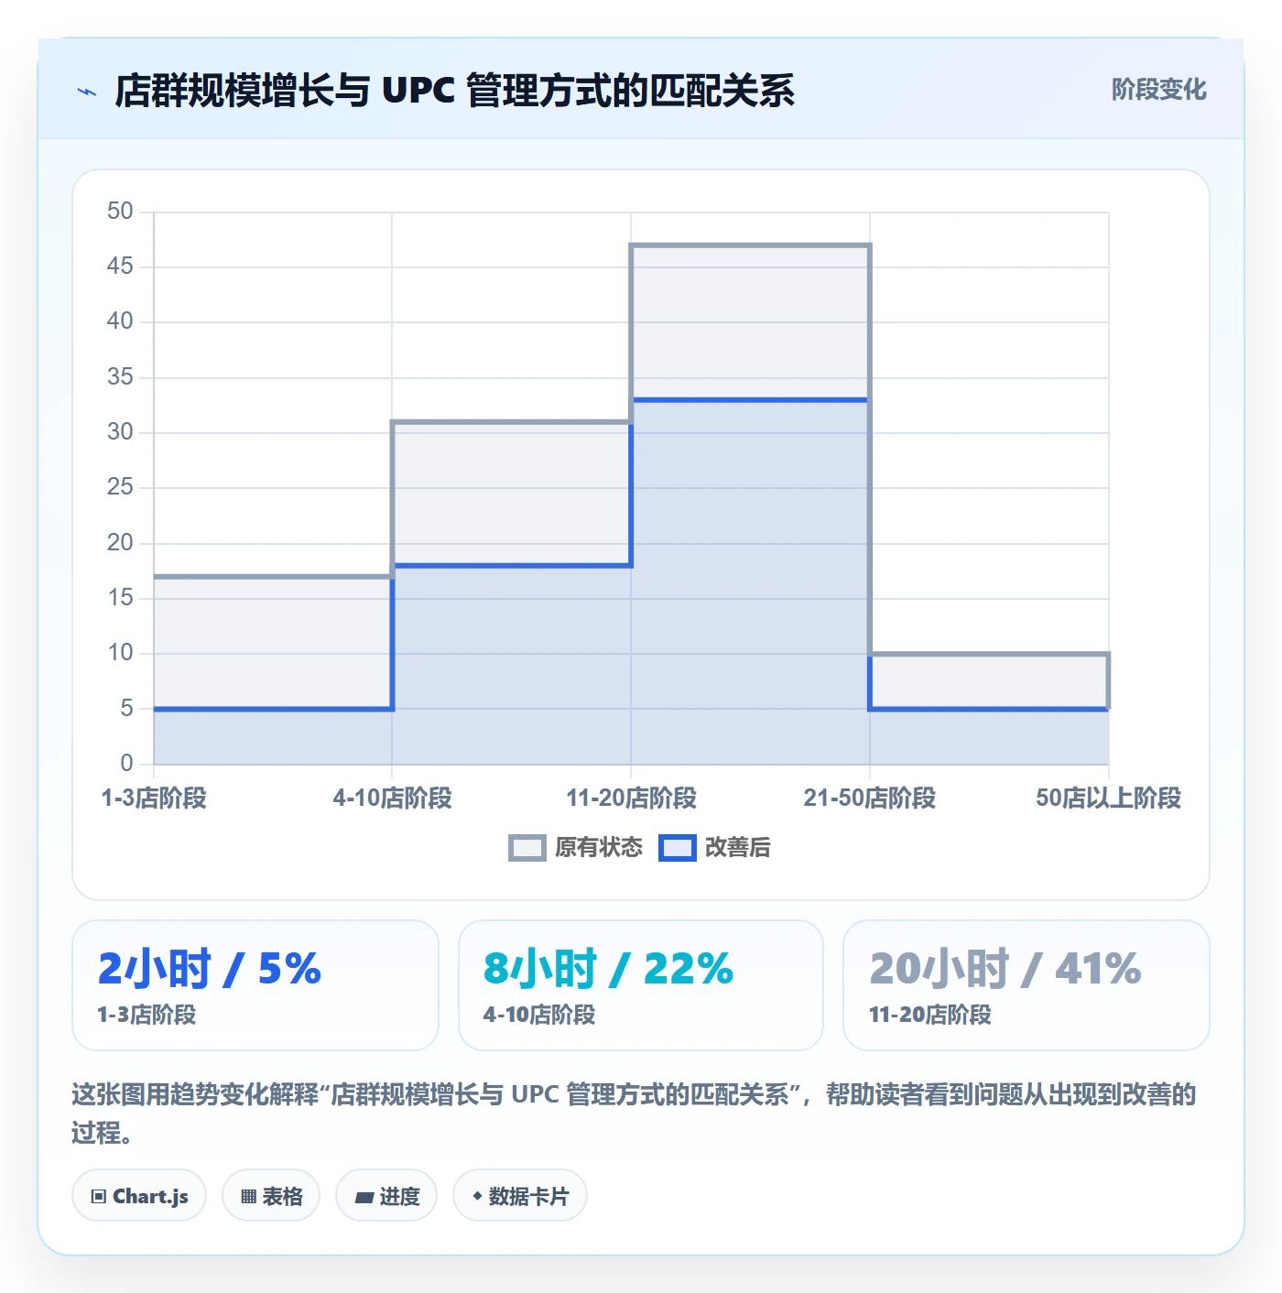Click the 改善后 legend label text
The width and height of the screenshot is (1282, 1293).
pyautogui.click(x=737, y=848)
